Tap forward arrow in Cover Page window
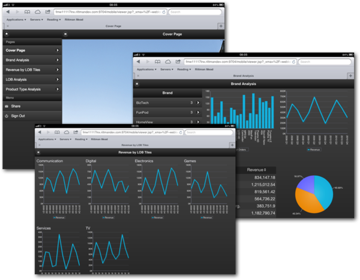 (x=17, y=12)
